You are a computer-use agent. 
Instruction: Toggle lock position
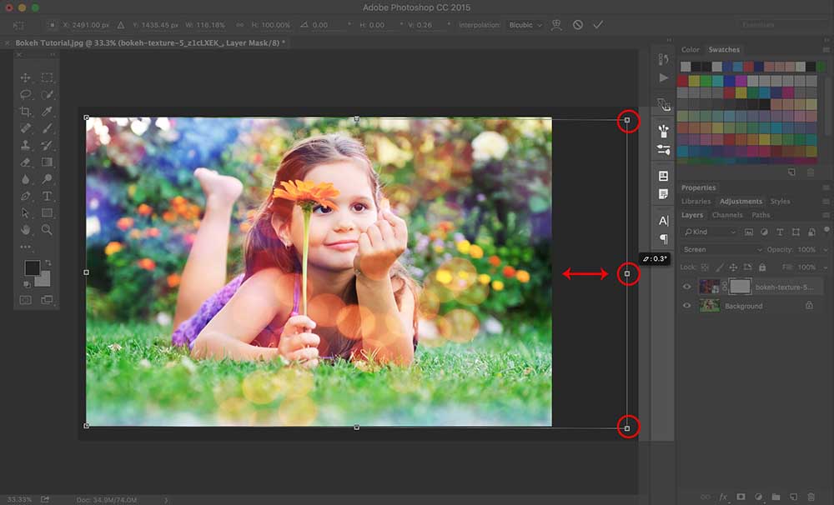pyautogui.click(x=733, y=267)
